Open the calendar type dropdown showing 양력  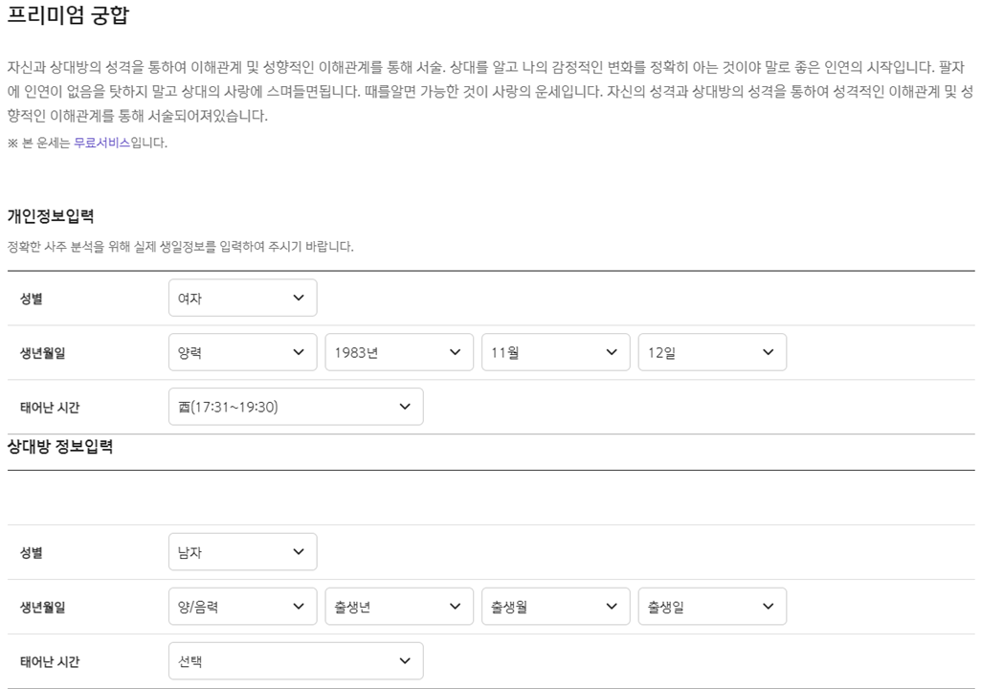pyautogui.click(x=242, y=352)
